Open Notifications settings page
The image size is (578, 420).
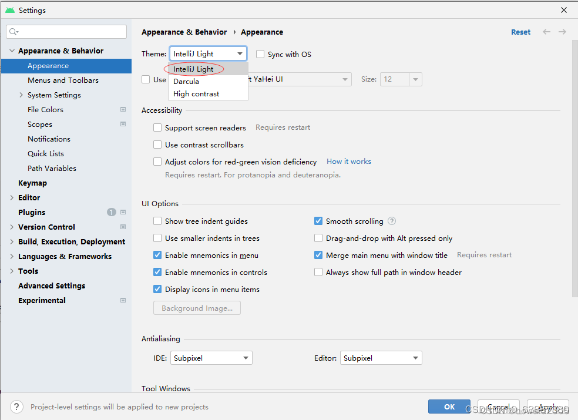point(49,139)
